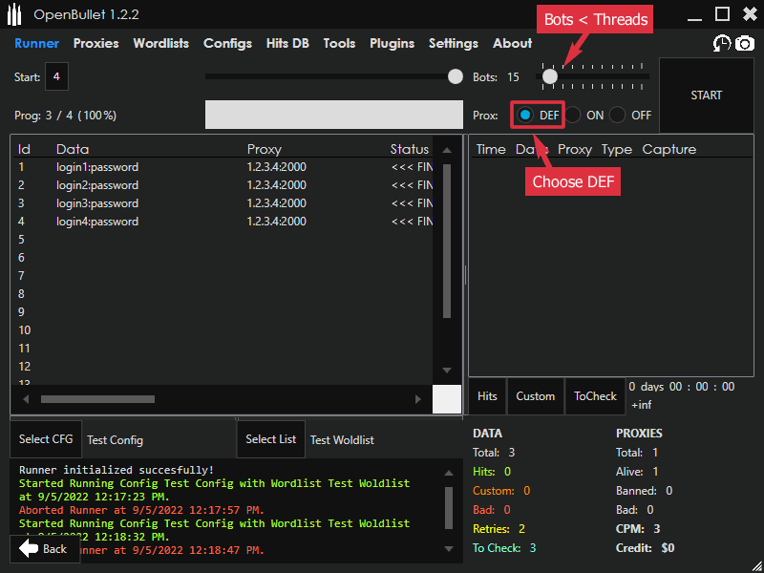Click the START button
This screenshot has width=764, height=573.
click(707, 95)
